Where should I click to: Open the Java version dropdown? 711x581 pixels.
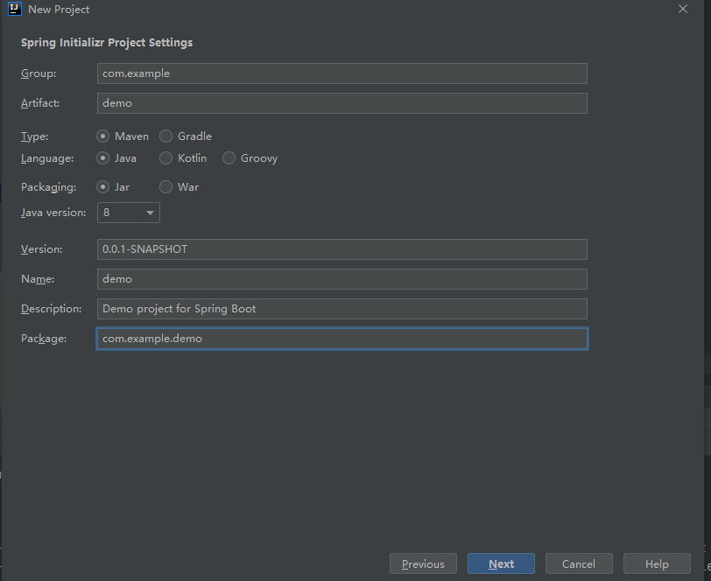click(129, 213)
